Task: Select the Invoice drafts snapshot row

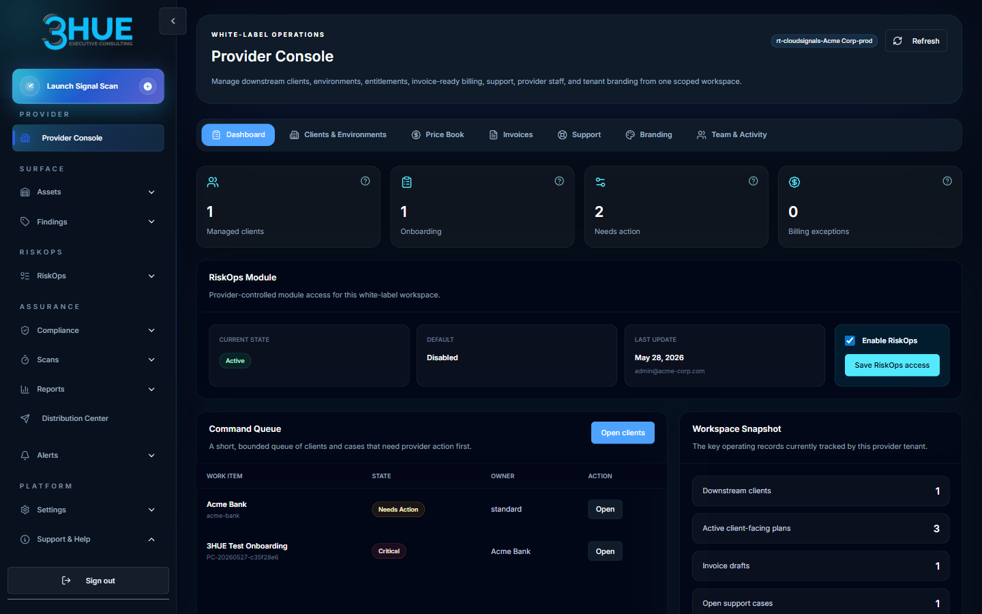Action: (820, 566)
